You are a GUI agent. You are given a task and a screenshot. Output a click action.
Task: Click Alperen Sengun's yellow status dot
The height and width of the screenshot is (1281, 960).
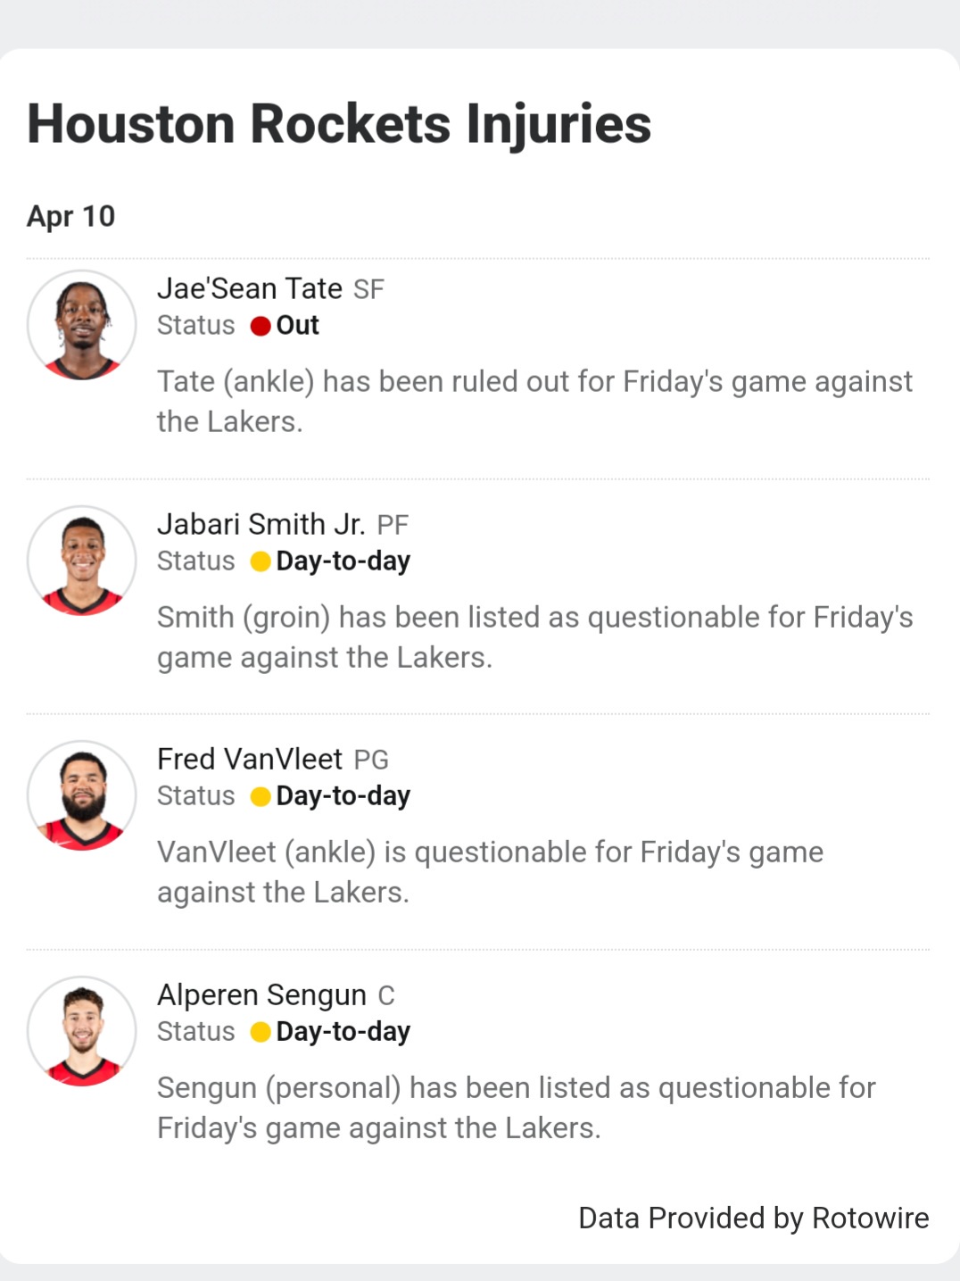click(261, 1032)
